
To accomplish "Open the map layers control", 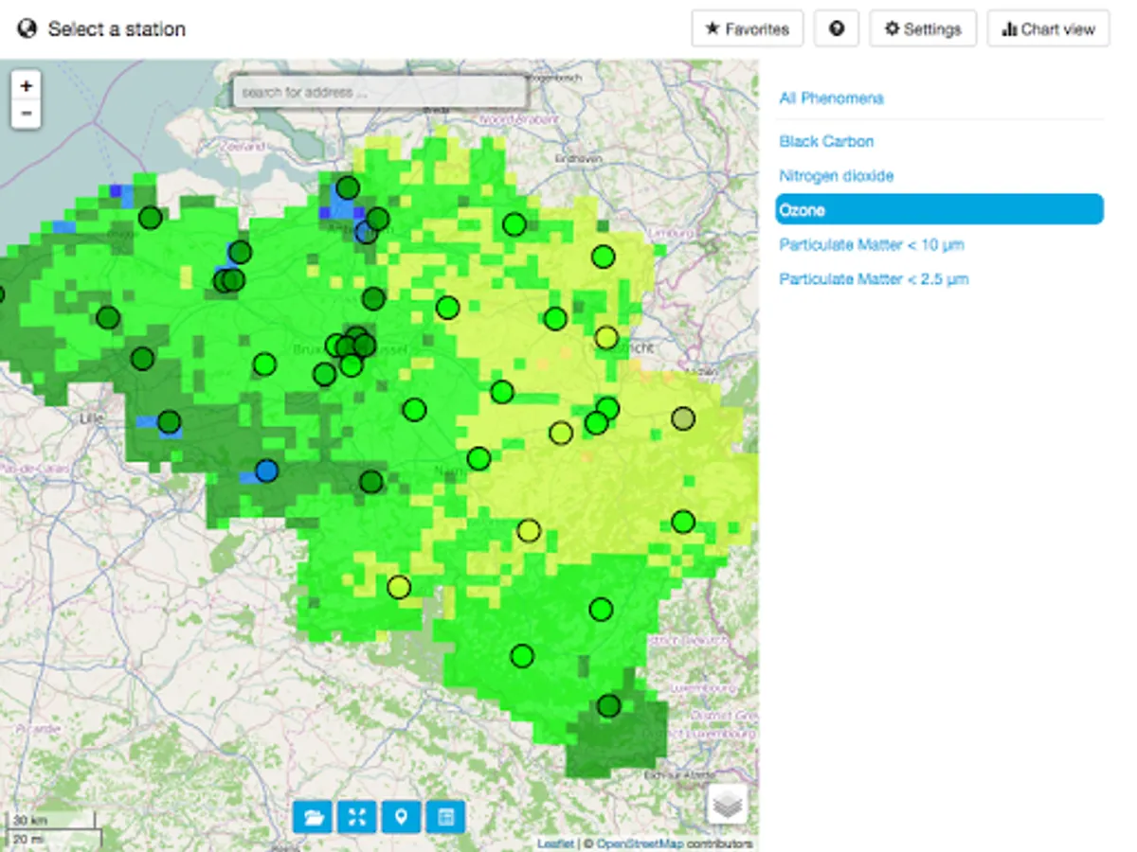I will [x=727, y=805].
